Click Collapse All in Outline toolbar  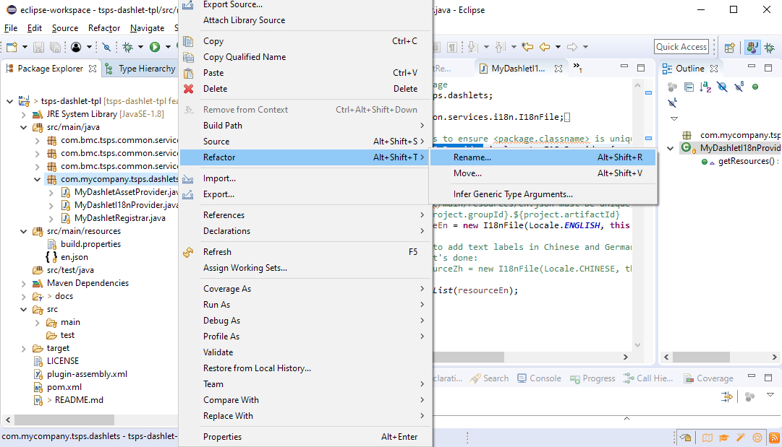coord(689,87)
